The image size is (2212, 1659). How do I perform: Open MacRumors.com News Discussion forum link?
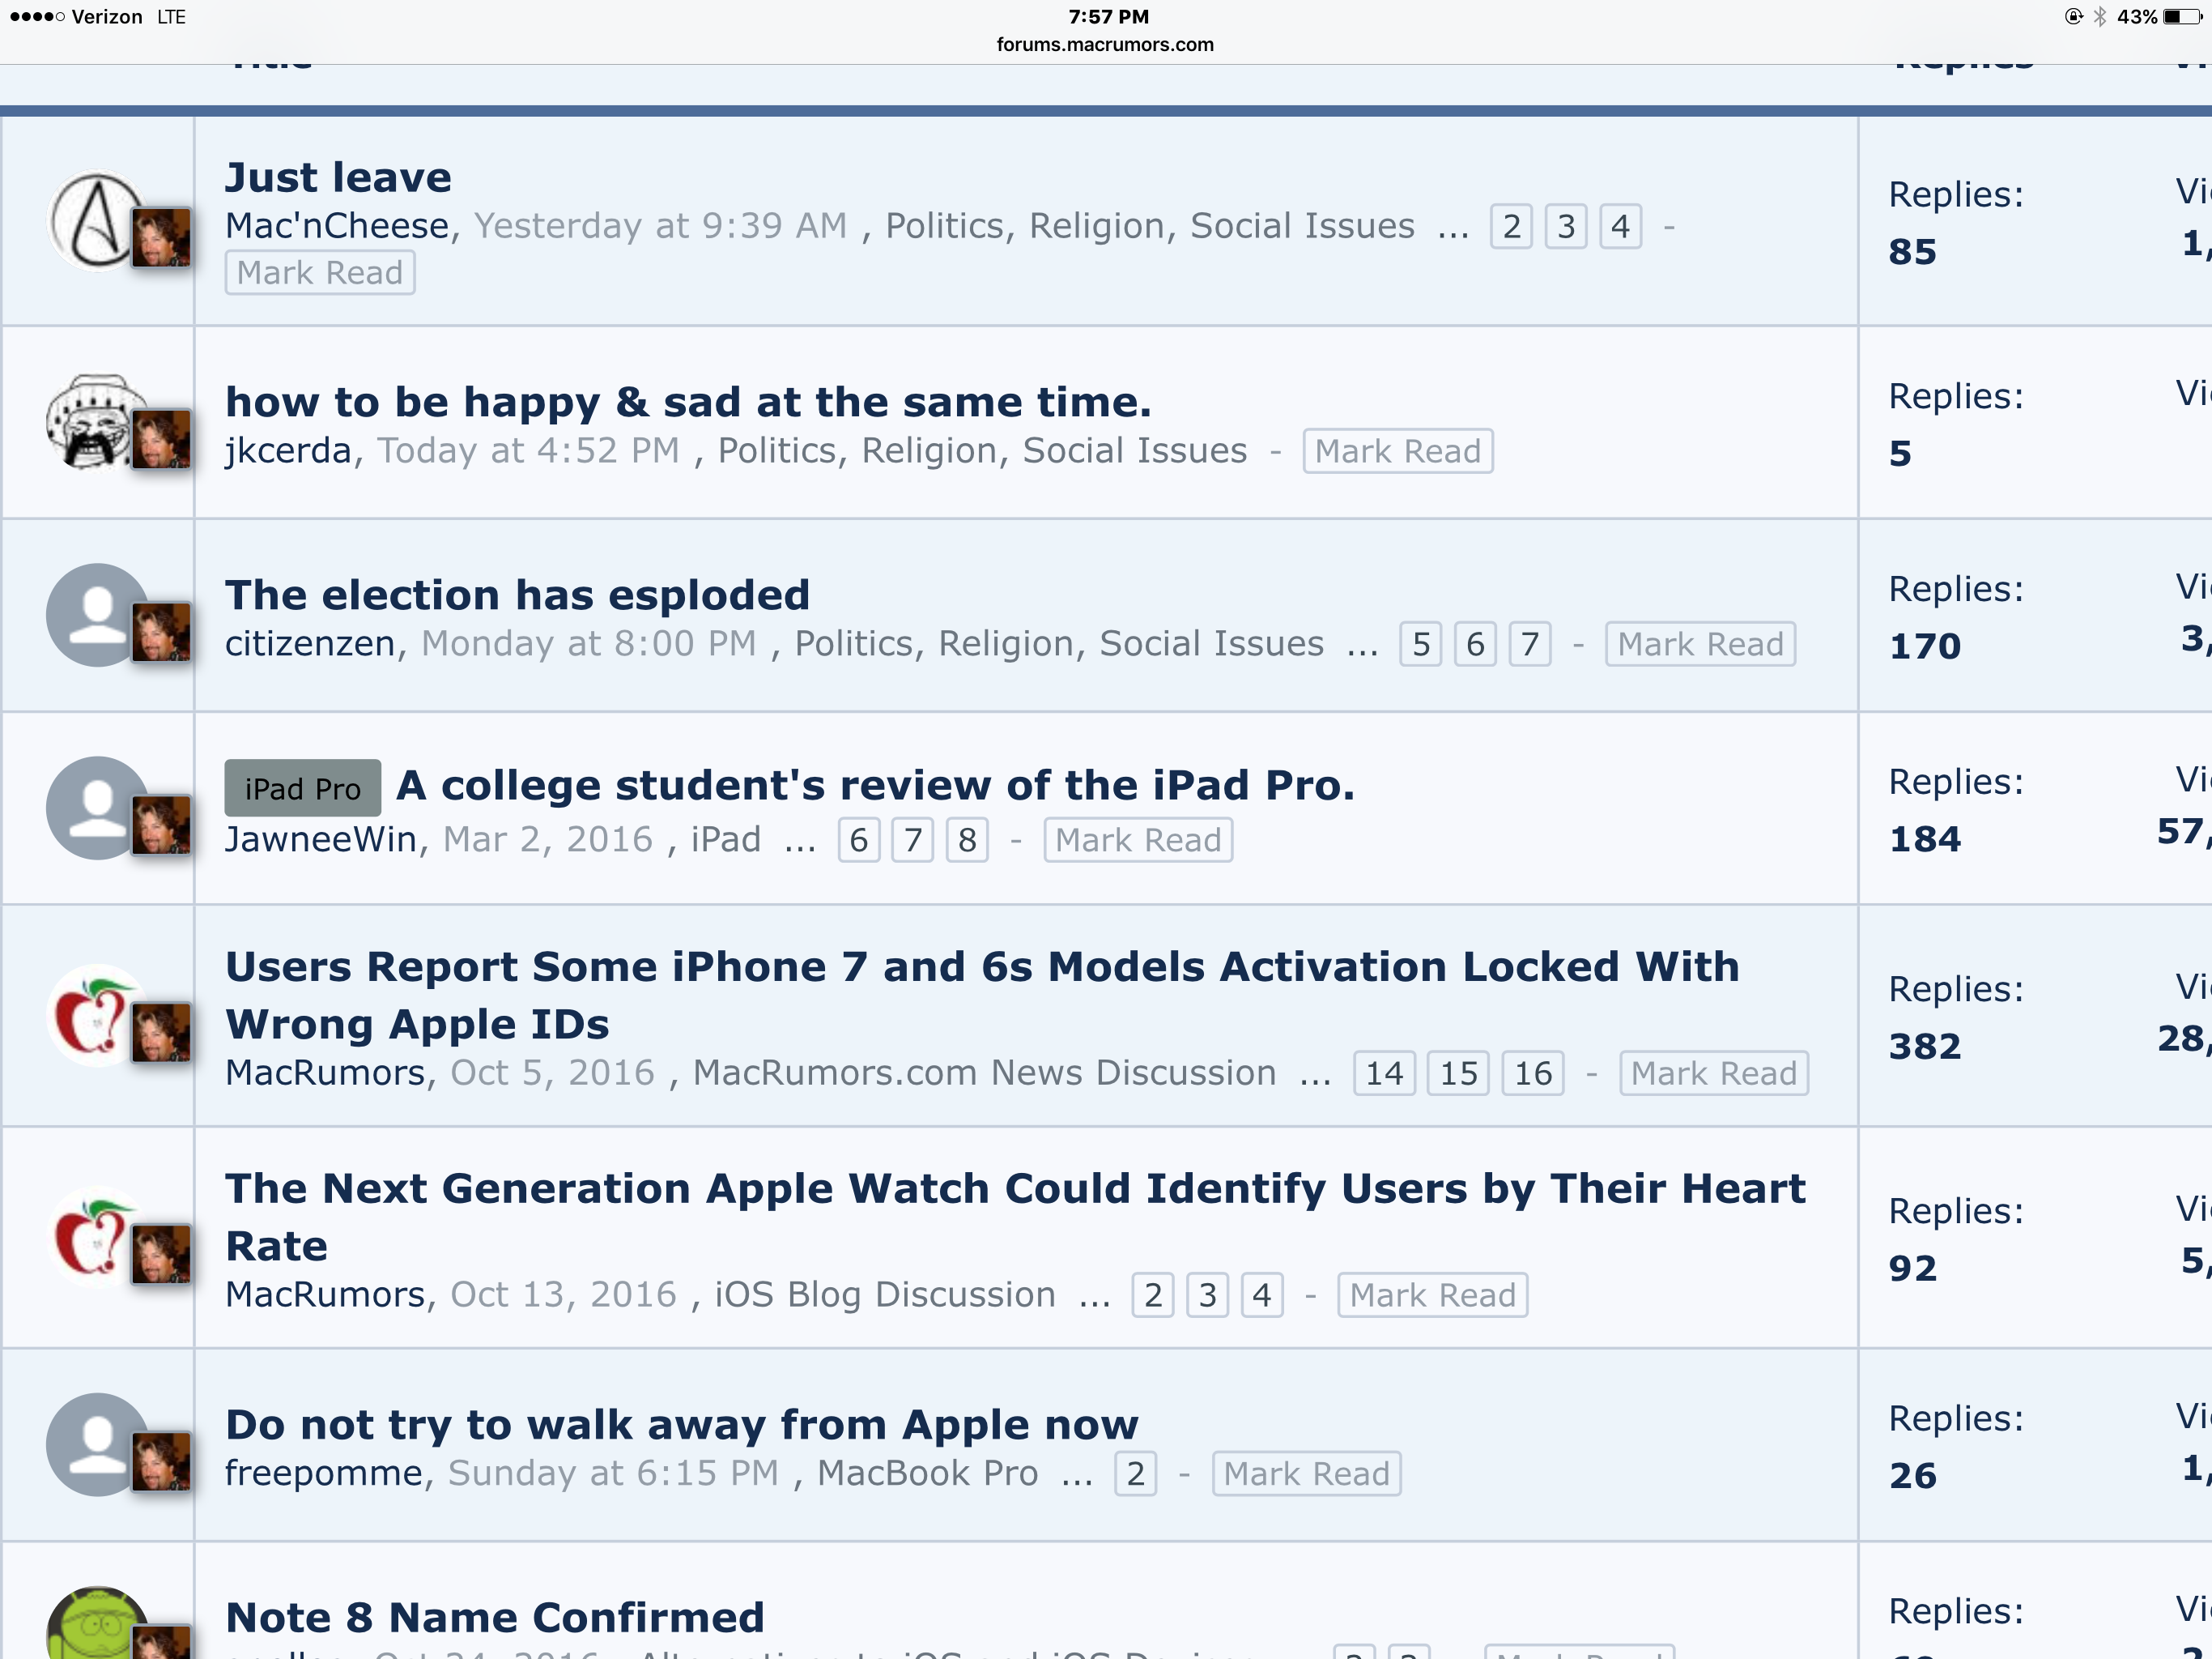(x=985, y=1073)
